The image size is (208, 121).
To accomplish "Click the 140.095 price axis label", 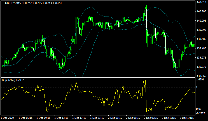I will pyautogui.click(x=201, y=21).
